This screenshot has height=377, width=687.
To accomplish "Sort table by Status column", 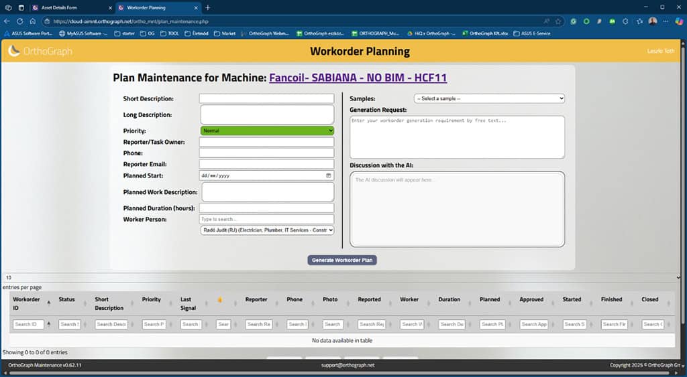I will click(x=66, y=299).
